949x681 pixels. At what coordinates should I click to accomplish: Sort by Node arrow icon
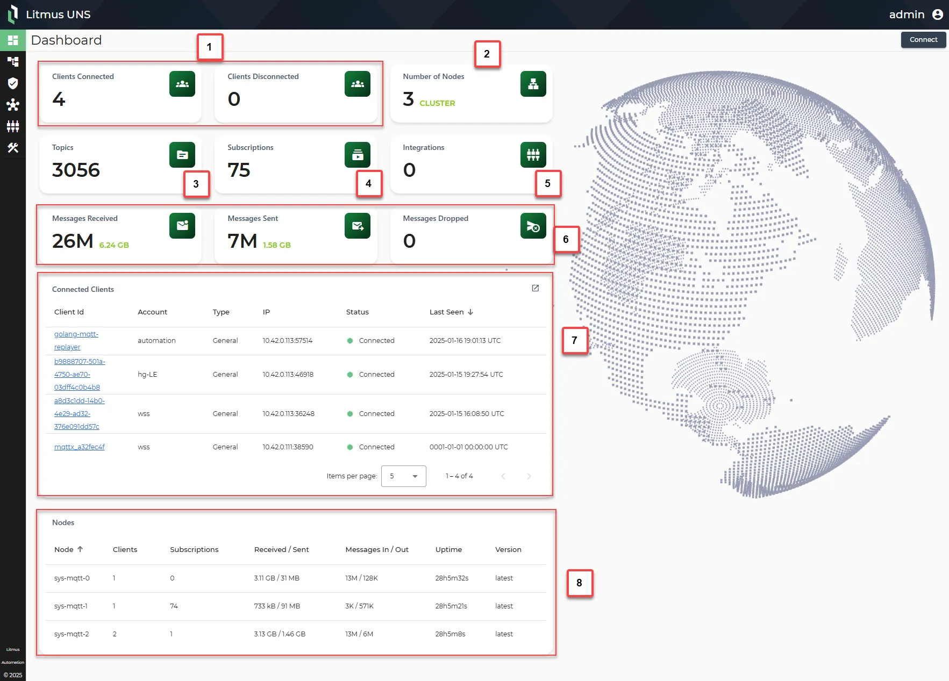(x=80, y=549)
